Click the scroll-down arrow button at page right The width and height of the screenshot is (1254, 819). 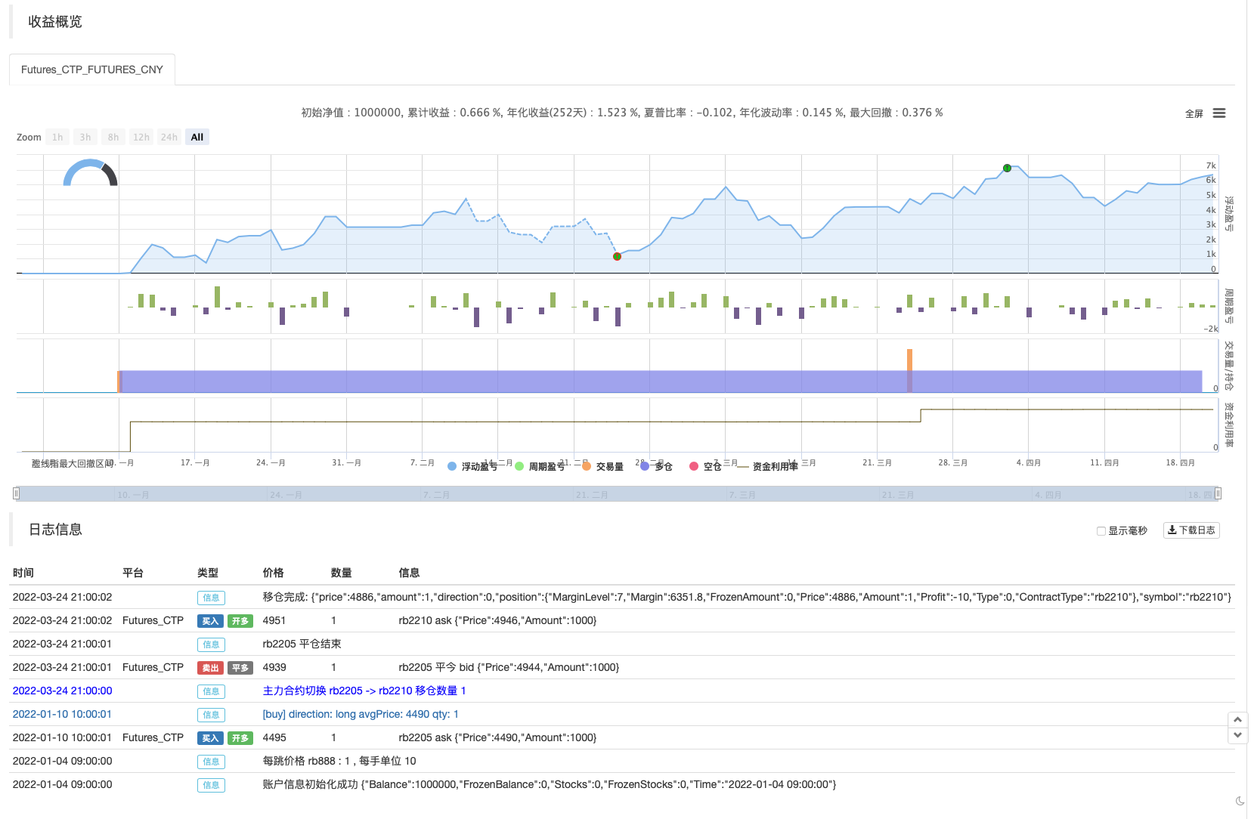click(x=1237, y=735)
